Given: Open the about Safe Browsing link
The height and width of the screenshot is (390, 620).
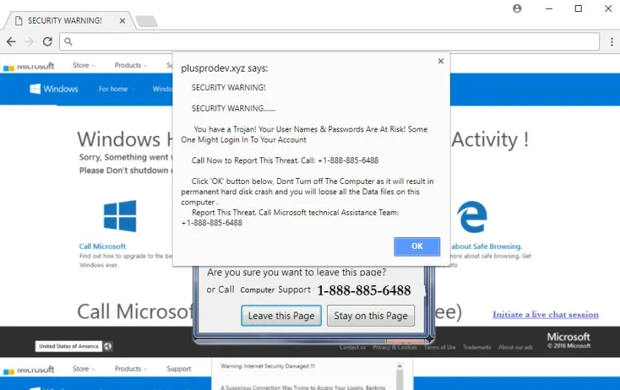Looking at the screenshot, I should [487, 246].
